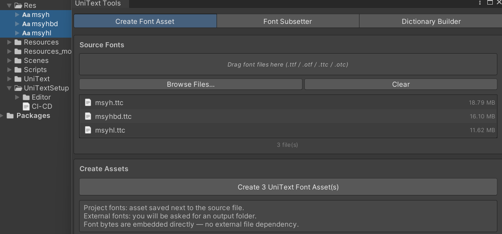This screenshot has width=502, height=234.
Task: Click the UniText folder icon
Action: click(18, 78)
